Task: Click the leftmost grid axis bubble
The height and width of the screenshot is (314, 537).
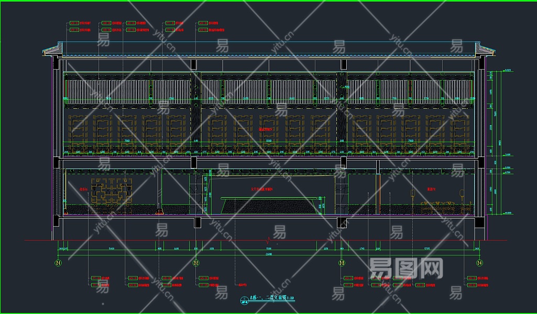Action: [x=59, y=263]
